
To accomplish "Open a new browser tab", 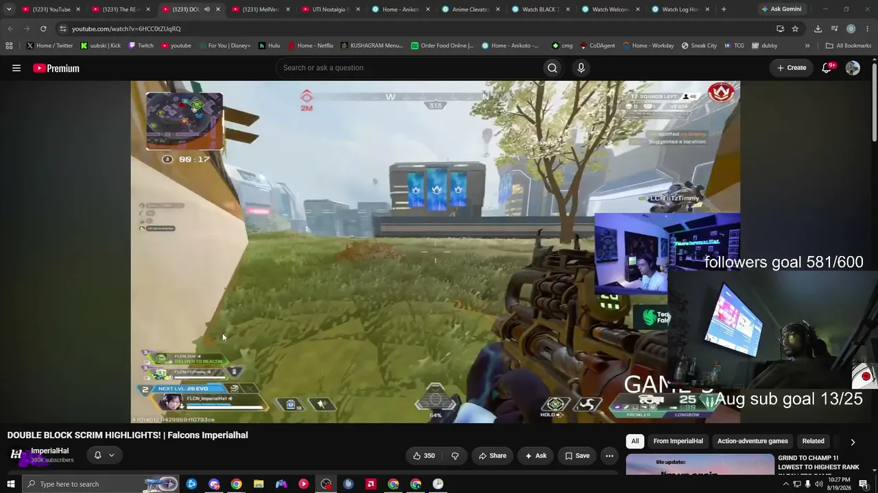I will coord(724,10).
